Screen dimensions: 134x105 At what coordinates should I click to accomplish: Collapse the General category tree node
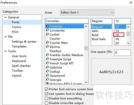point(6,17)
